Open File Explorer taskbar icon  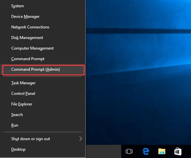162,151
